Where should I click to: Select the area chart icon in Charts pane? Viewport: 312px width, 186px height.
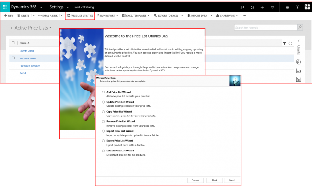299,71
